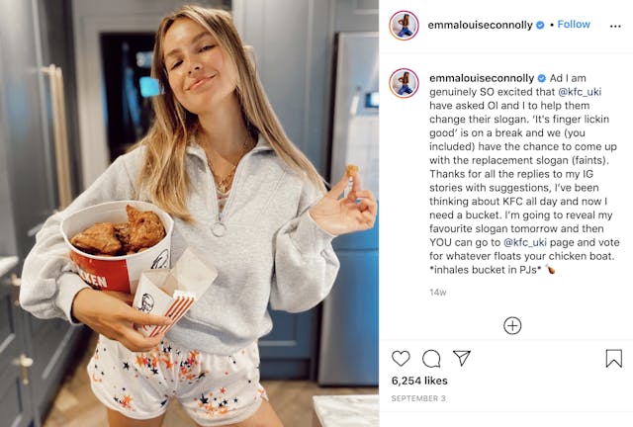The height and width of the screenshot is (427, 633).
Task: Open comments via the speech bubble icon
Action: coord(431,359)
